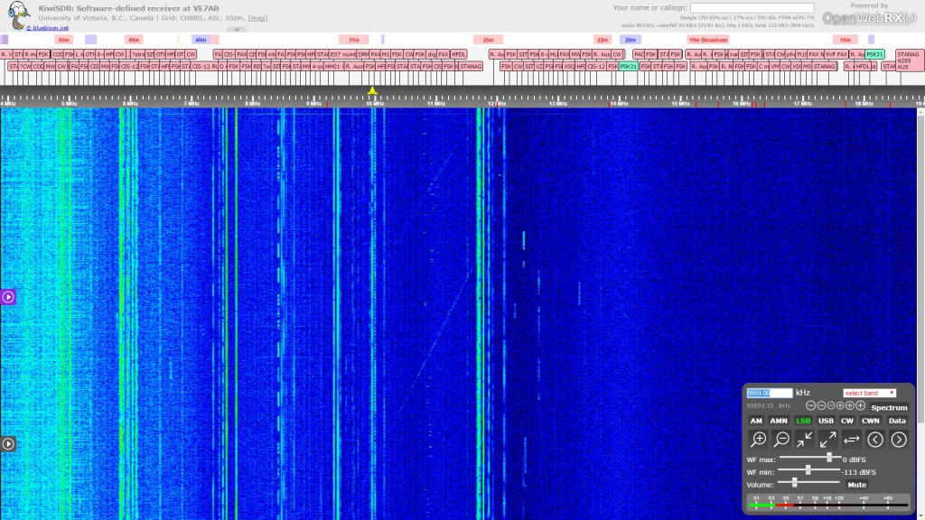
Task: Click the Volume slider handle
Action: pyautogui.click(x=795, y=482)
